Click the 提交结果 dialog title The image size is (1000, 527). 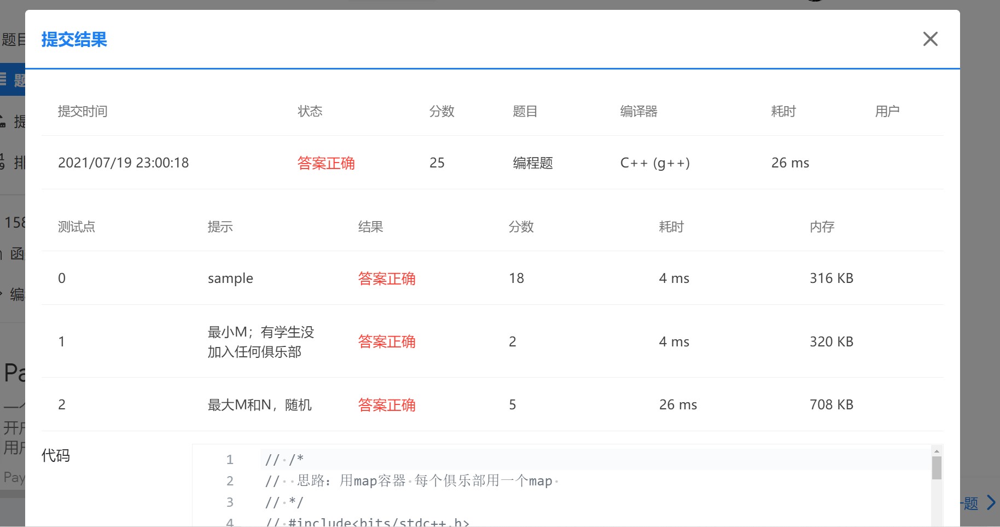pos(74,39)
